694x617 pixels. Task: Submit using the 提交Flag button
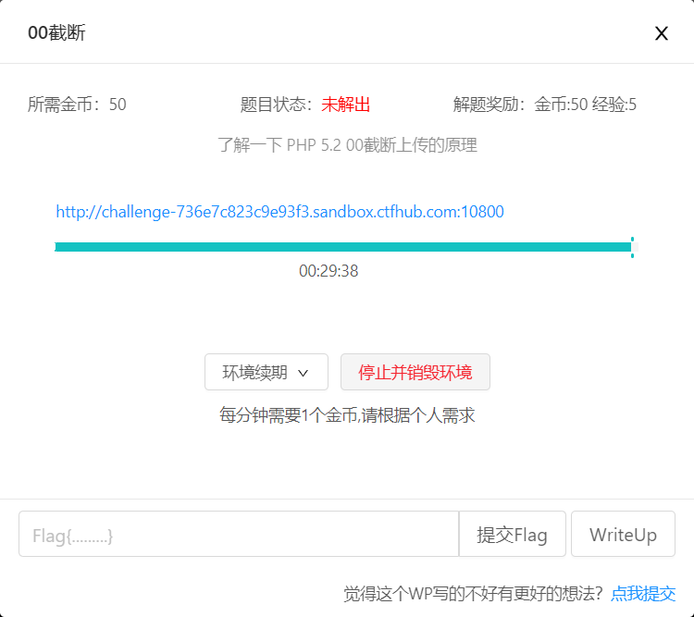[x=512, y=535]
